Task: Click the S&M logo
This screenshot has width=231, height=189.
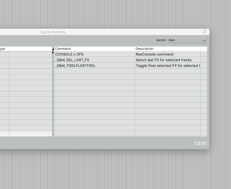Action: pyautogui.click(x=200, y=143)
